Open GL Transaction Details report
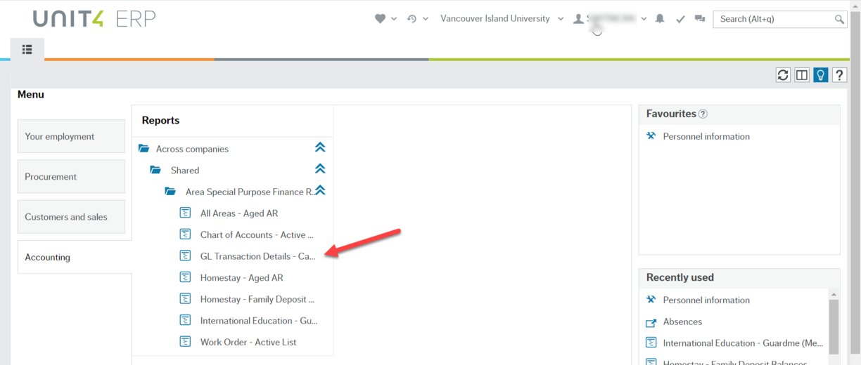The width and height of the screenshot is (861, 365). [258, 256]
